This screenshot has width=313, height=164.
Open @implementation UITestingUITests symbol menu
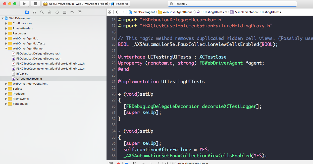[x=255, y=12]
